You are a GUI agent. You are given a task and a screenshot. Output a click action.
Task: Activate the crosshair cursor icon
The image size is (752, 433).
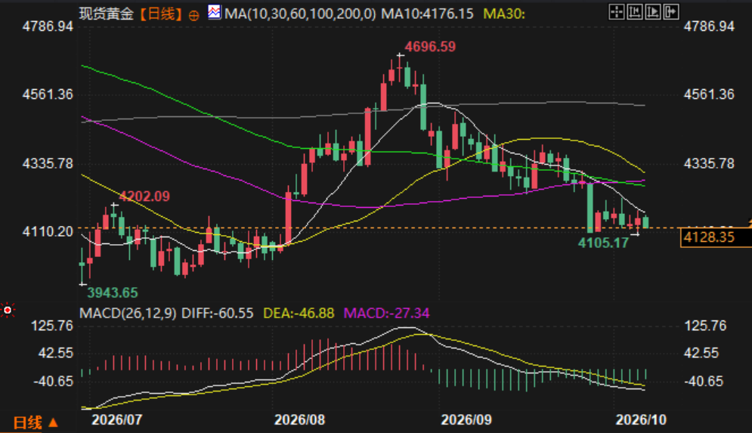616,11
